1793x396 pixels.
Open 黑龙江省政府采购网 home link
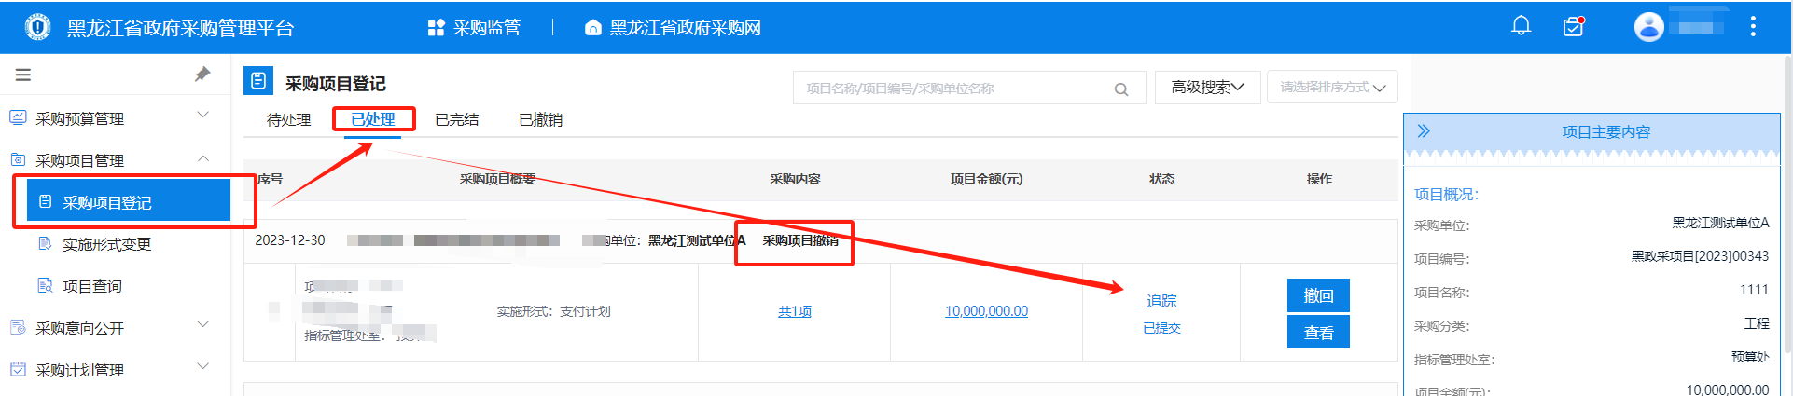point(673,28)
